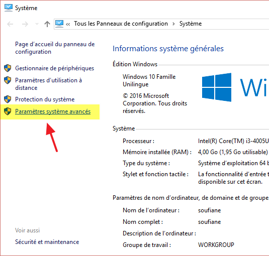Click the shield icon beside Paramètres système avancés
This screenshot has width=269, height=256.
8,111
